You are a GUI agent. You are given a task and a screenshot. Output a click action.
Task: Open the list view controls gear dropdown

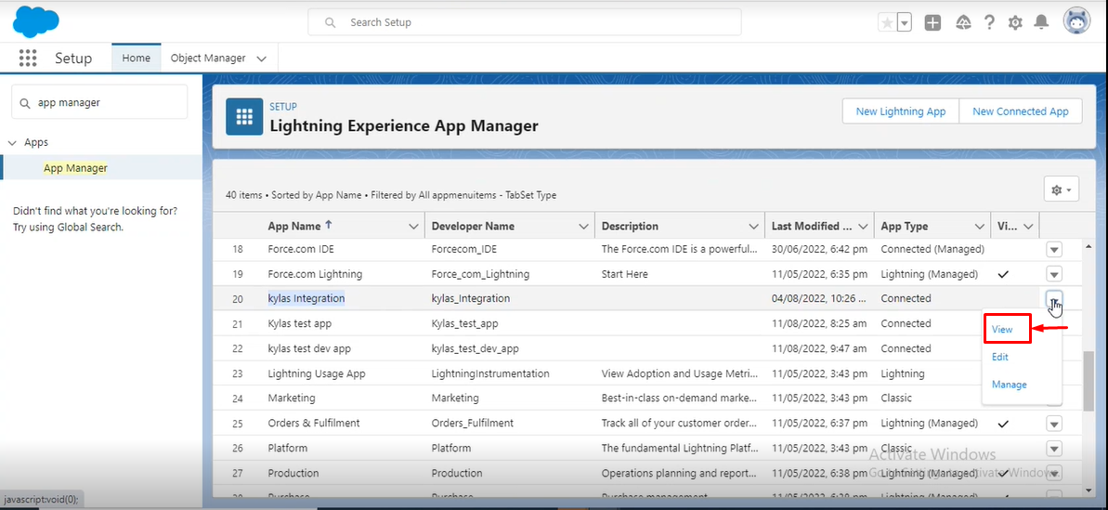(1061, 190)
